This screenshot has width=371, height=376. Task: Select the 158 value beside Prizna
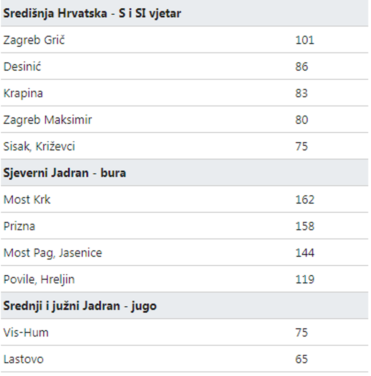[x=305, y=226]
